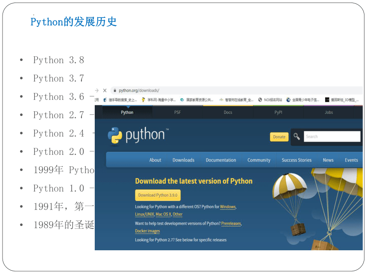The height and width of the screenshot is (275, 367).
Task: Follow the Prereleases link
Action: coord(231,223)
